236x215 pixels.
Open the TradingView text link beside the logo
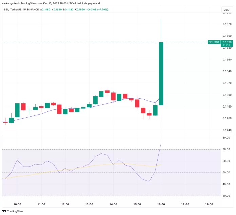click(x=16, y=211)
